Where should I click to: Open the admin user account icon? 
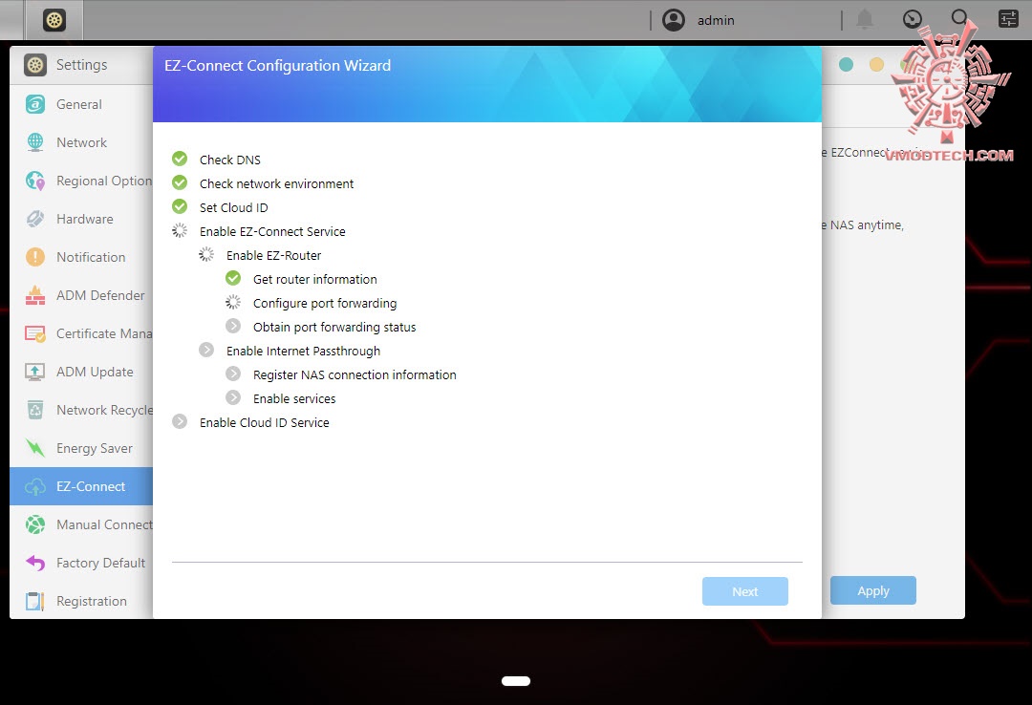click(674, 20)
